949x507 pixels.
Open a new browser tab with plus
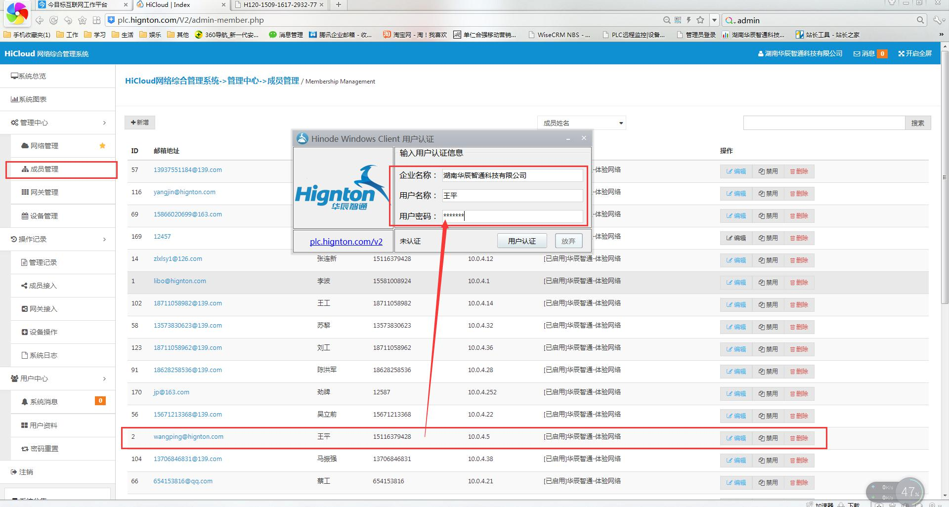(x=339, y=5)
